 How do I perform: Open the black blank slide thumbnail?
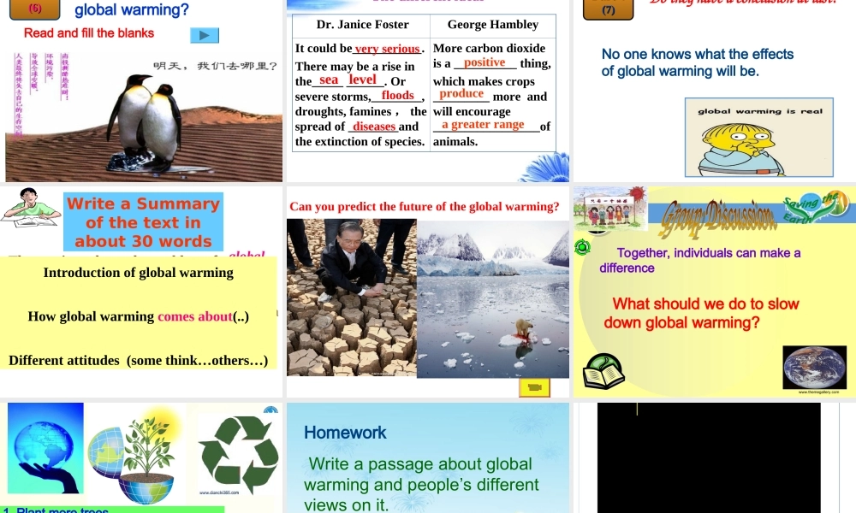coord(709,458)
